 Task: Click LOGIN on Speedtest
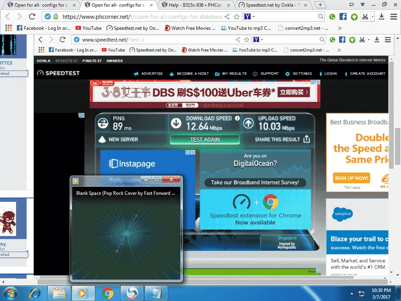click(x=328, y=73)
